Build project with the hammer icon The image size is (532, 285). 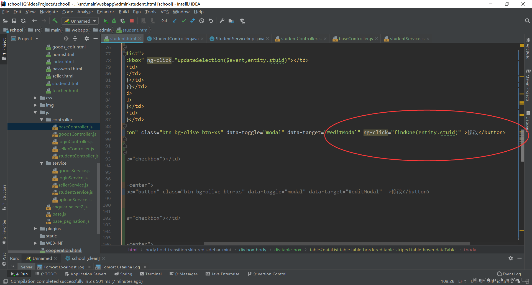[55, 21]
